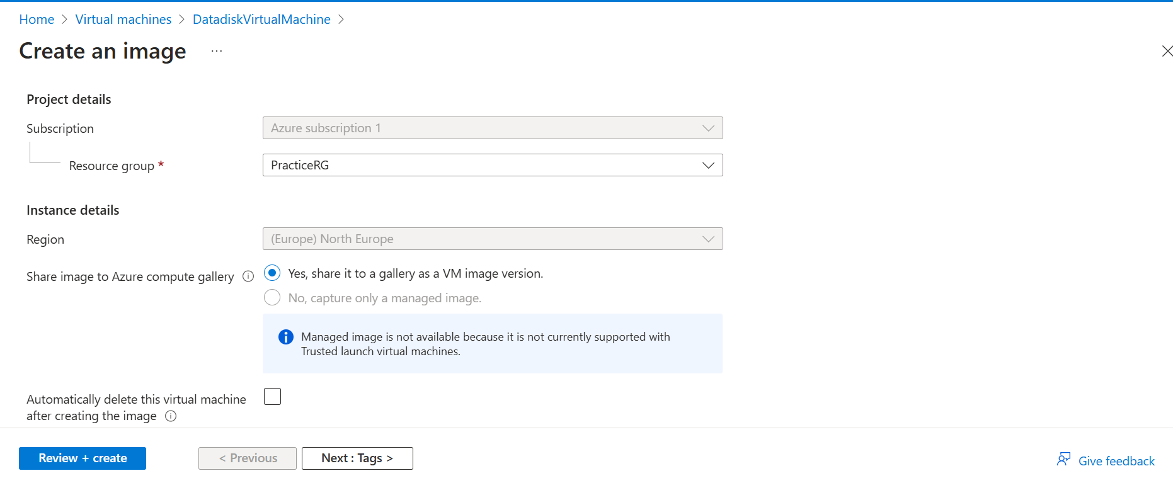1173x483 pixels.
Task: Open the Region North Europe dropdown
Action: coord(493,239)
